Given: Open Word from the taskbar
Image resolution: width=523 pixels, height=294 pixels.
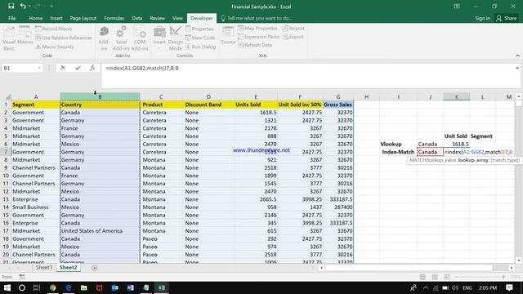Looking at the screenshot, I should (x=130, y=287).
